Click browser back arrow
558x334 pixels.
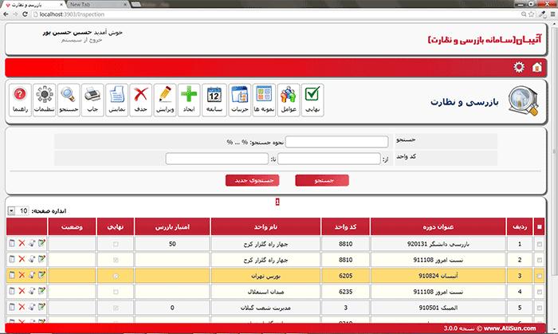pyautogui.click(x=6, y=14)
